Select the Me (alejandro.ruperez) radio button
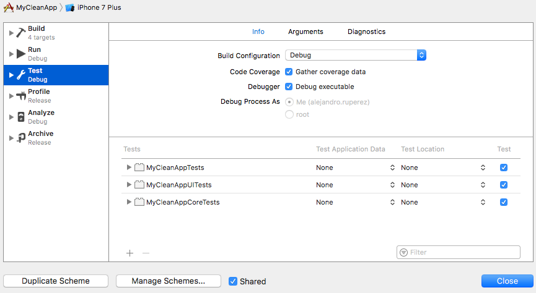The image size is (536, 293). [x=289, y=102]
